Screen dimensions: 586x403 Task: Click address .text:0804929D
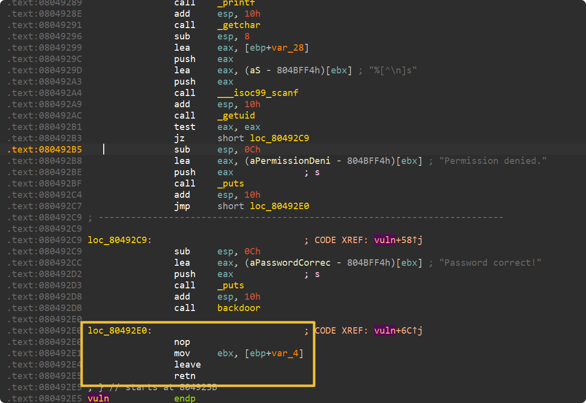click(44, 70)
